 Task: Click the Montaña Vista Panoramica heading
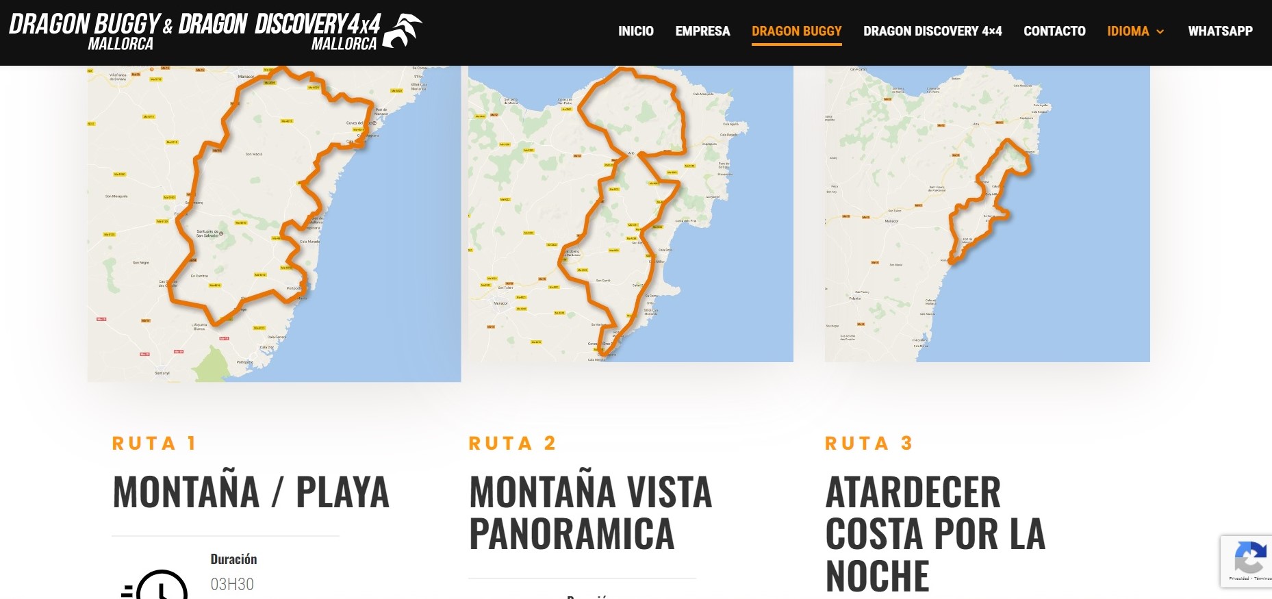point(590,513)
